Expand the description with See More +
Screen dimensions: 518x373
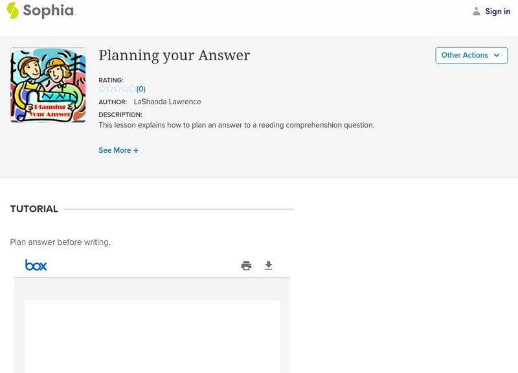click(x=118, y=150)
